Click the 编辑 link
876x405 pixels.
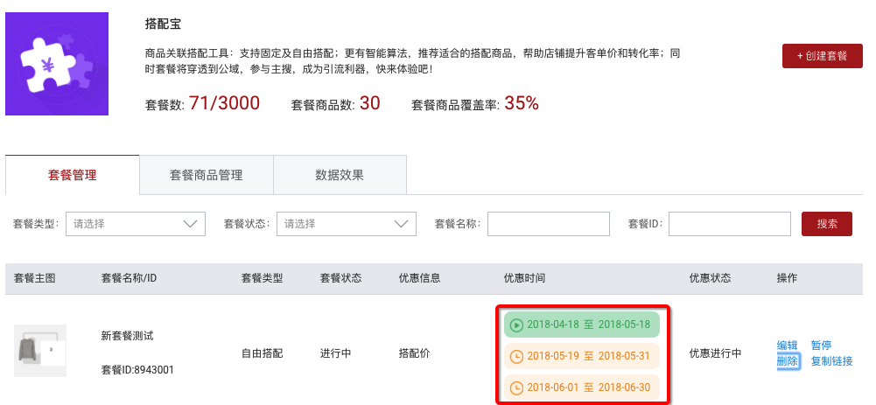[x=787, y=346]
